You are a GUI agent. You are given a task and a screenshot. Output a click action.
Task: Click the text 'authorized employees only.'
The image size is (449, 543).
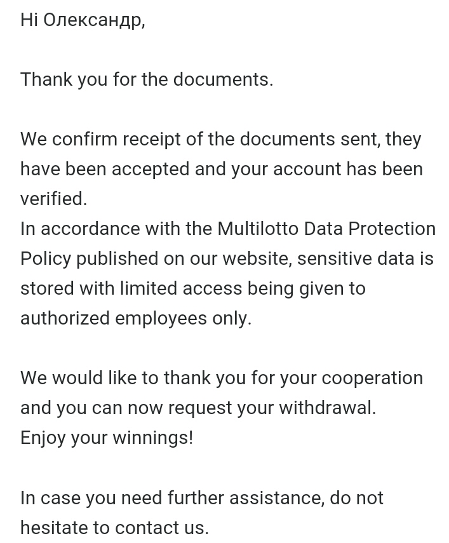[x=136, y=319]
